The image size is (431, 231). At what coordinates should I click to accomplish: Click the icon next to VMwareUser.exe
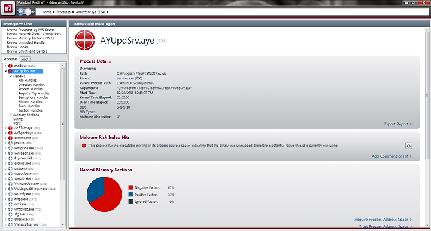(10, 184)
